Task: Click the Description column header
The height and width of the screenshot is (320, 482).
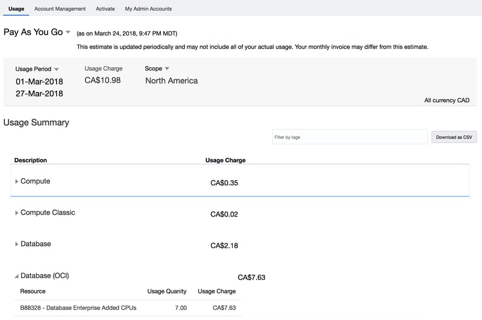Action: coord(31,161)
